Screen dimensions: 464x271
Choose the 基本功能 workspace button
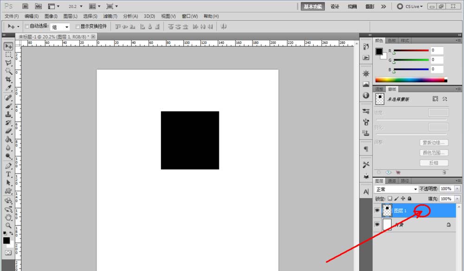pos(312,6)
